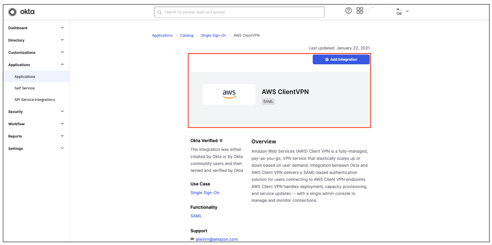
Task: Click the 'Functionality' label
Action: tap(204, 207)
